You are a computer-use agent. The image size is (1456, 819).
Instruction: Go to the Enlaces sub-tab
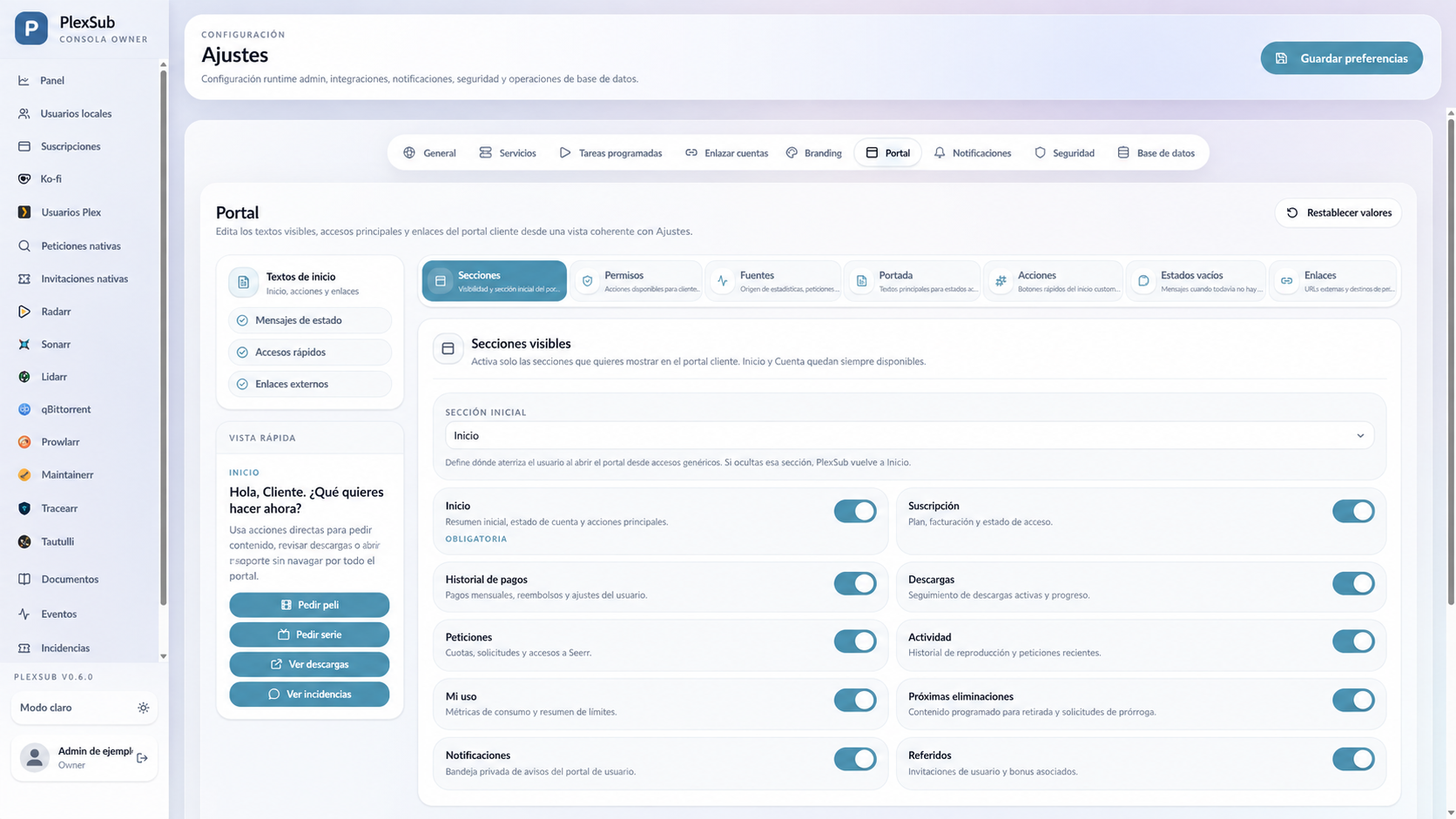1334,281
